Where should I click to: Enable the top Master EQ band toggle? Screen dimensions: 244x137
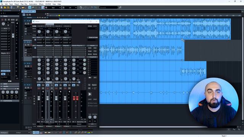coord(85,60)
